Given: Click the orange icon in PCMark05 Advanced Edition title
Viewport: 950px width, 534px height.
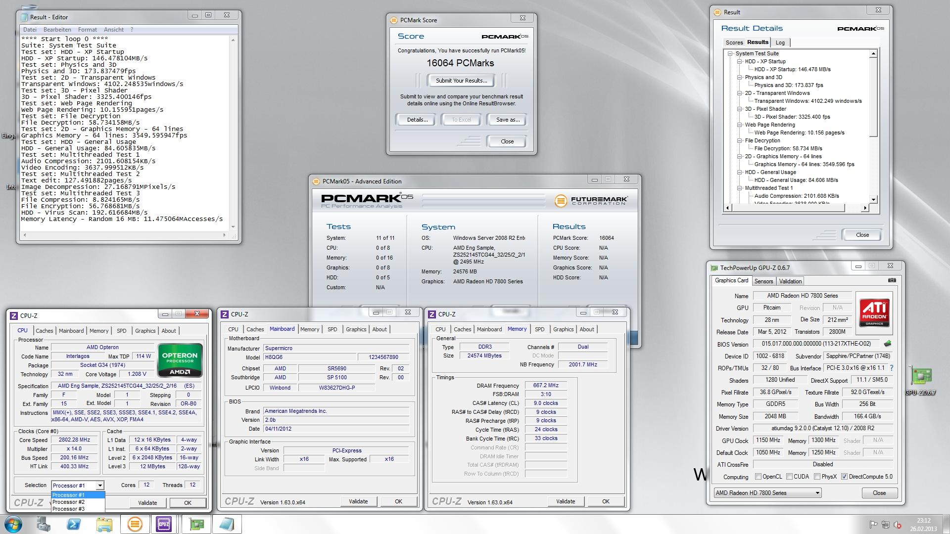Looking at the screenshot, I should [316, 181].
